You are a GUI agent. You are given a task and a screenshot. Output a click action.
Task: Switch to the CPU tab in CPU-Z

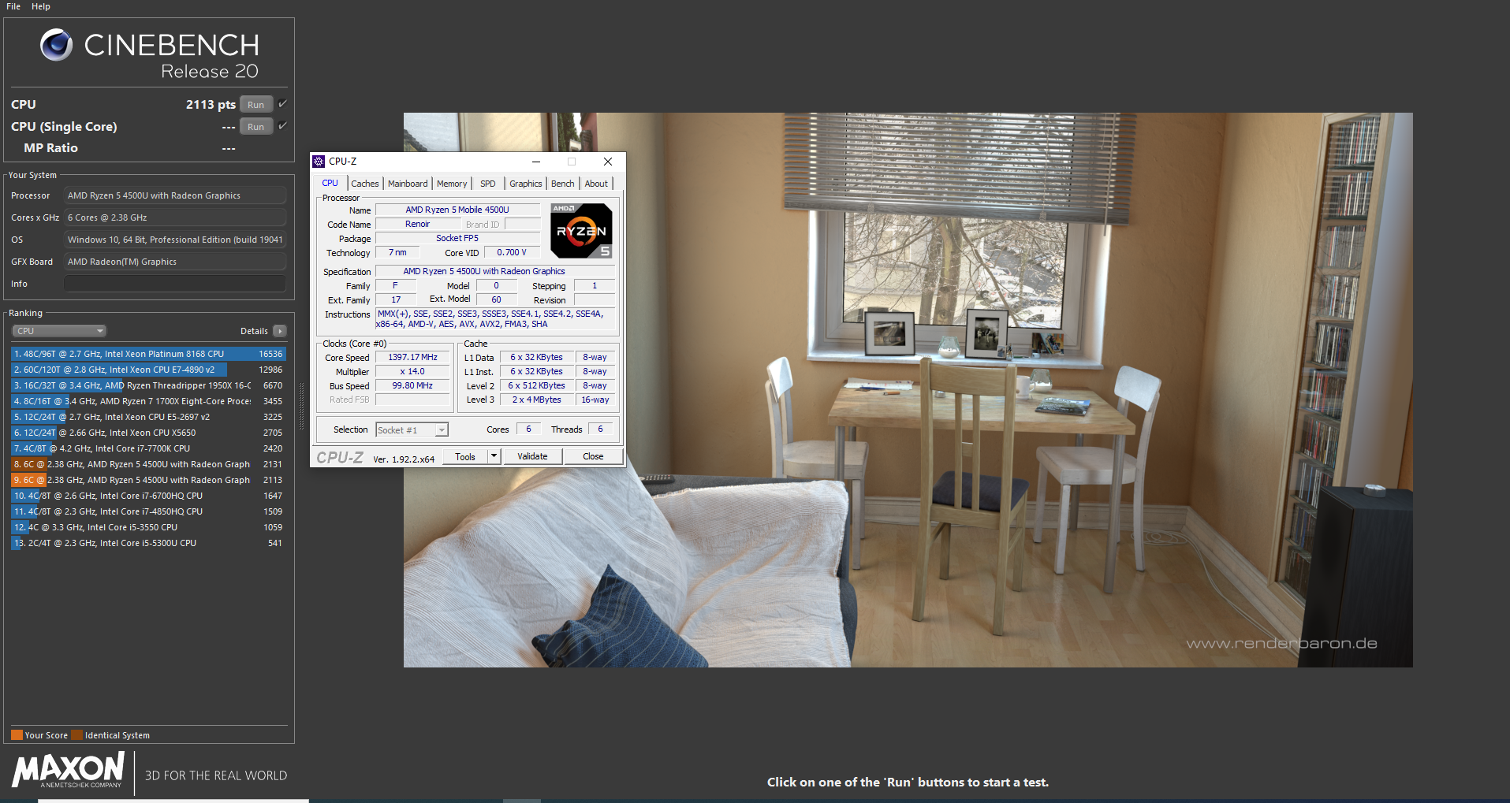click(x=330, y=183)
